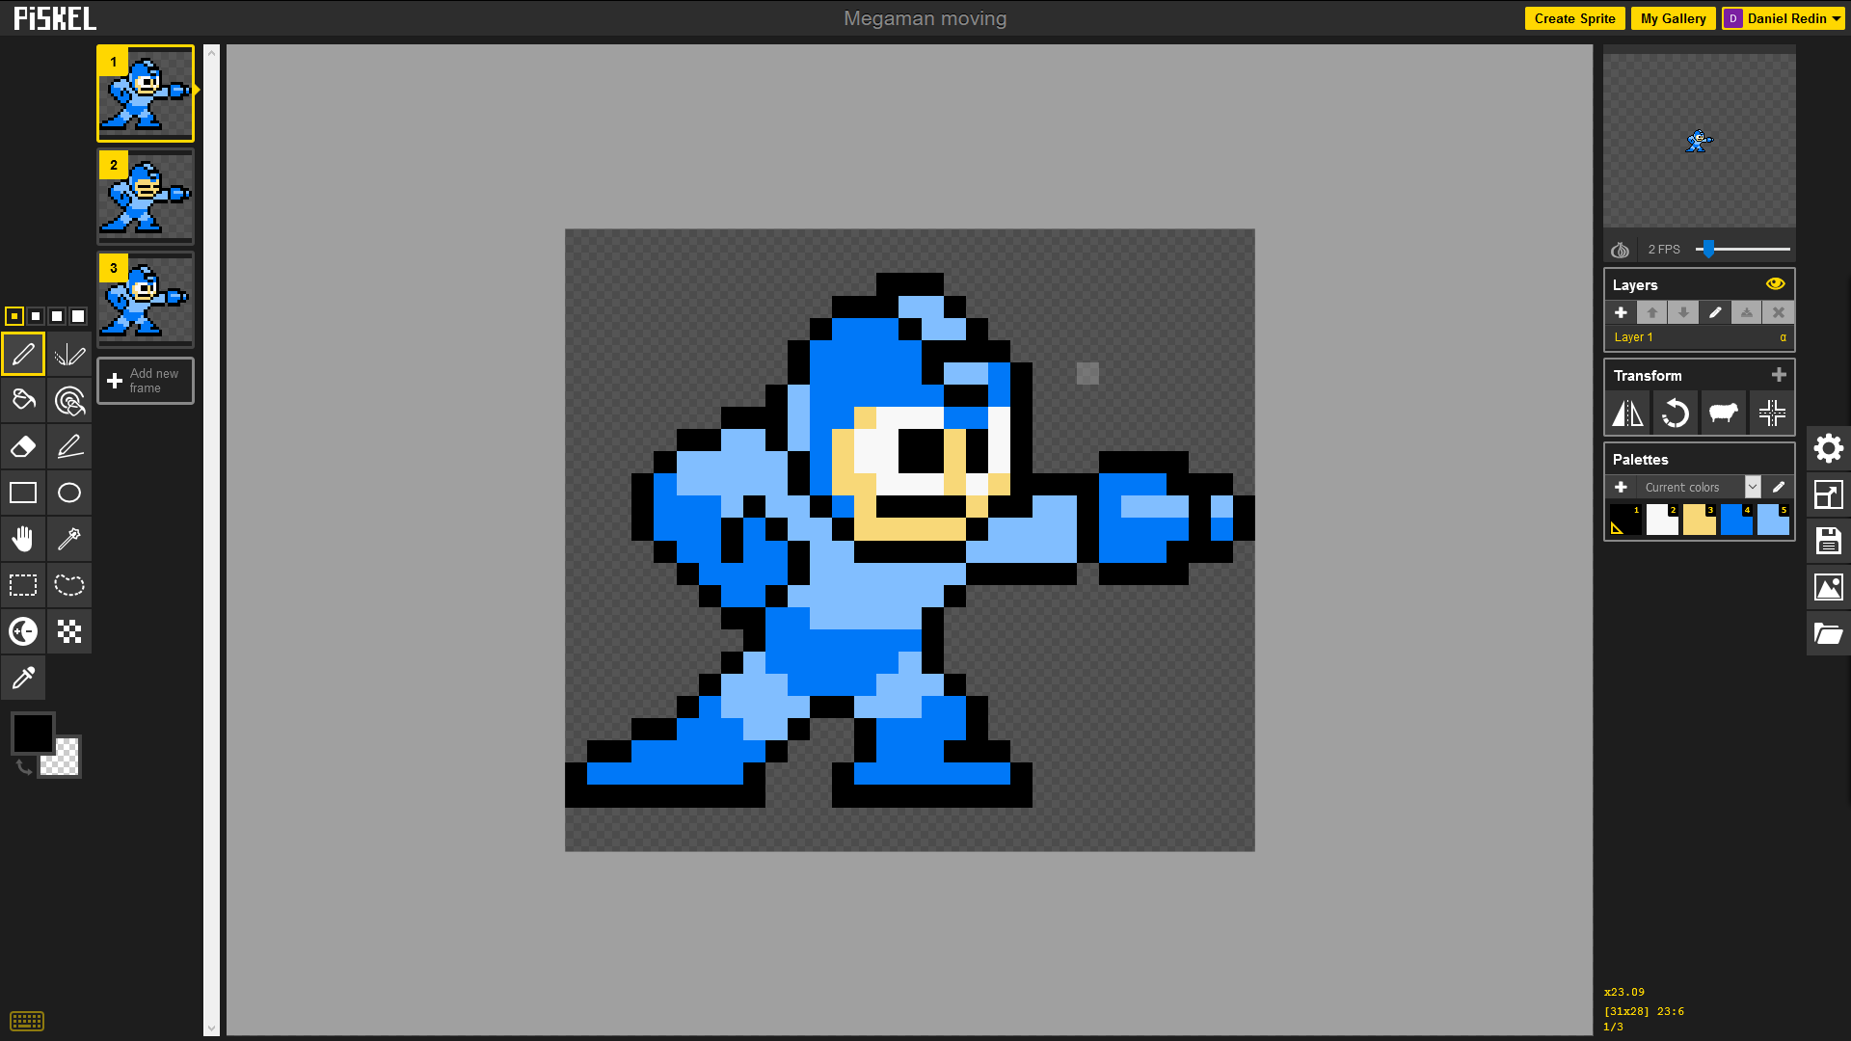Click the Rotate counter-clockwise transform icon
The image size is (1851, 1041).
click(1676, 414)
